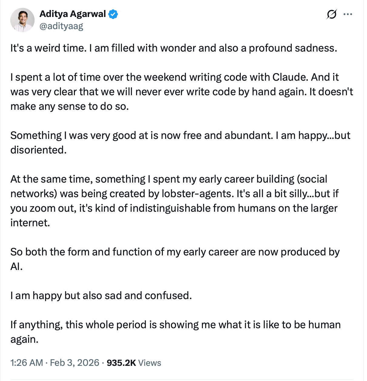
Task: Open the @adityaag handle link
Action: coord(61,26)
